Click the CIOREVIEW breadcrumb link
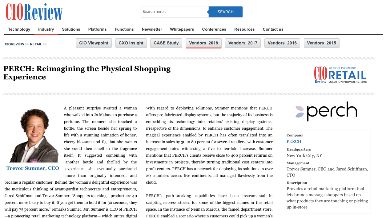The width and height of the screenshot is (386, 218). pos(14,44)
